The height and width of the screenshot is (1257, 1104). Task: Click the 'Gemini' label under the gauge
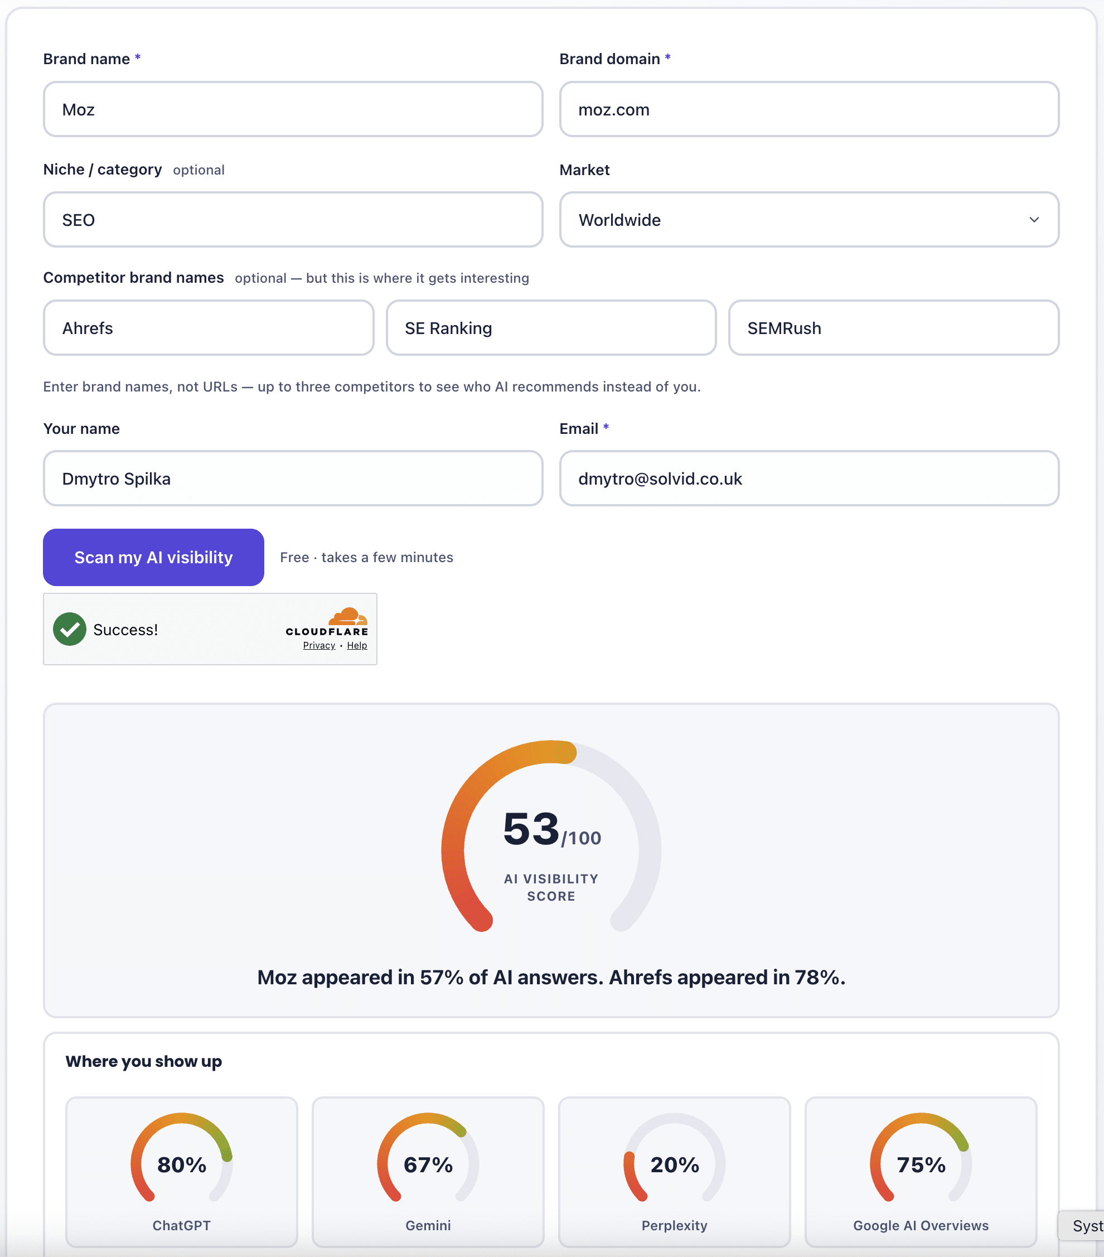428,1226
